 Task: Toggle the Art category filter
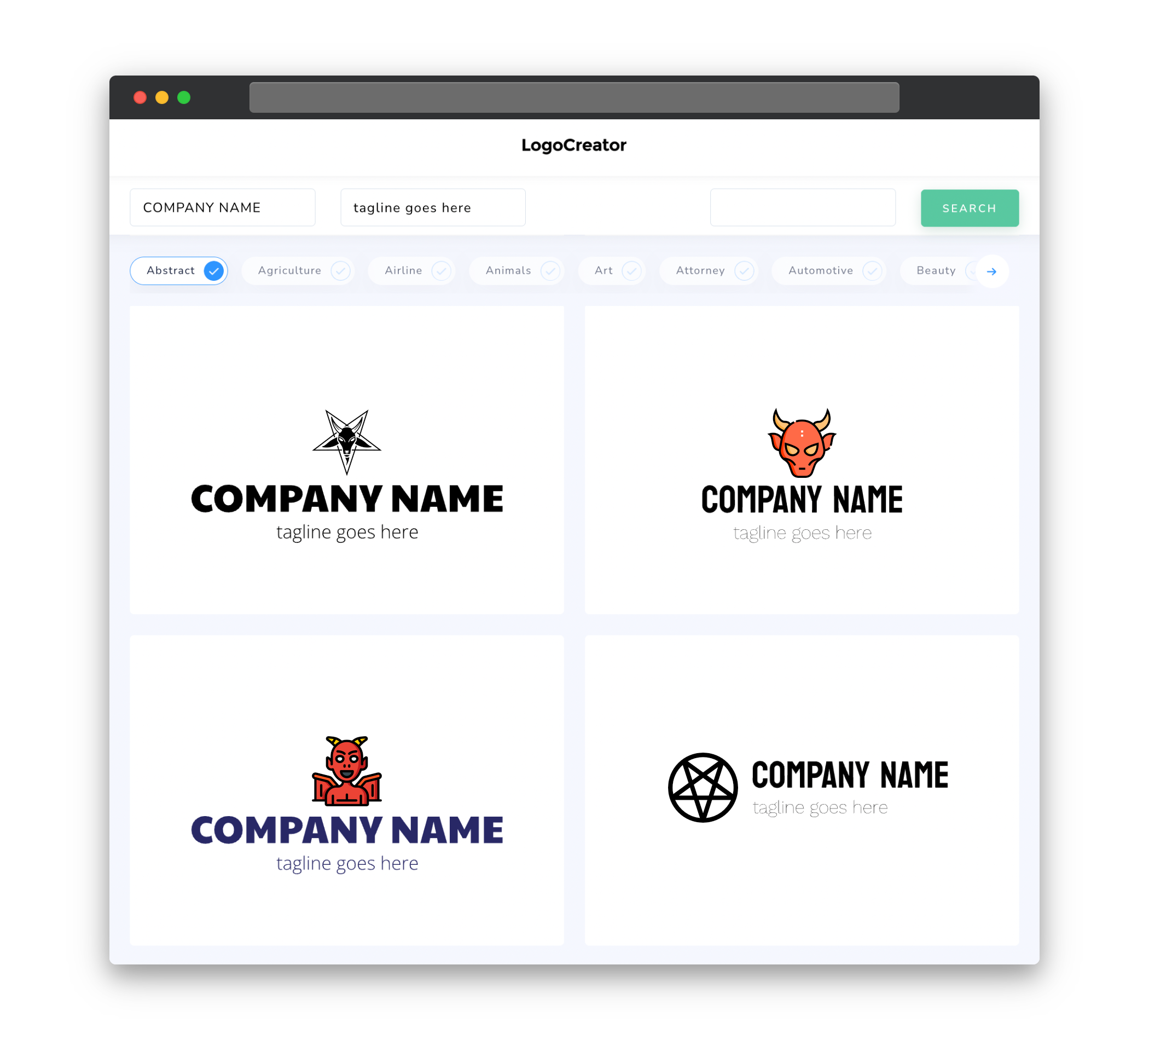pos(613,270)
